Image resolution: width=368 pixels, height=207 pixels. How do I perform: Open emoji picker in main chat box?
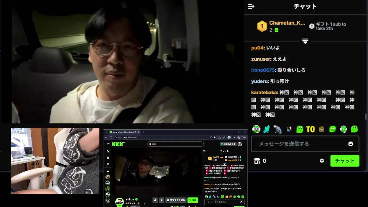tap(351, 144)
